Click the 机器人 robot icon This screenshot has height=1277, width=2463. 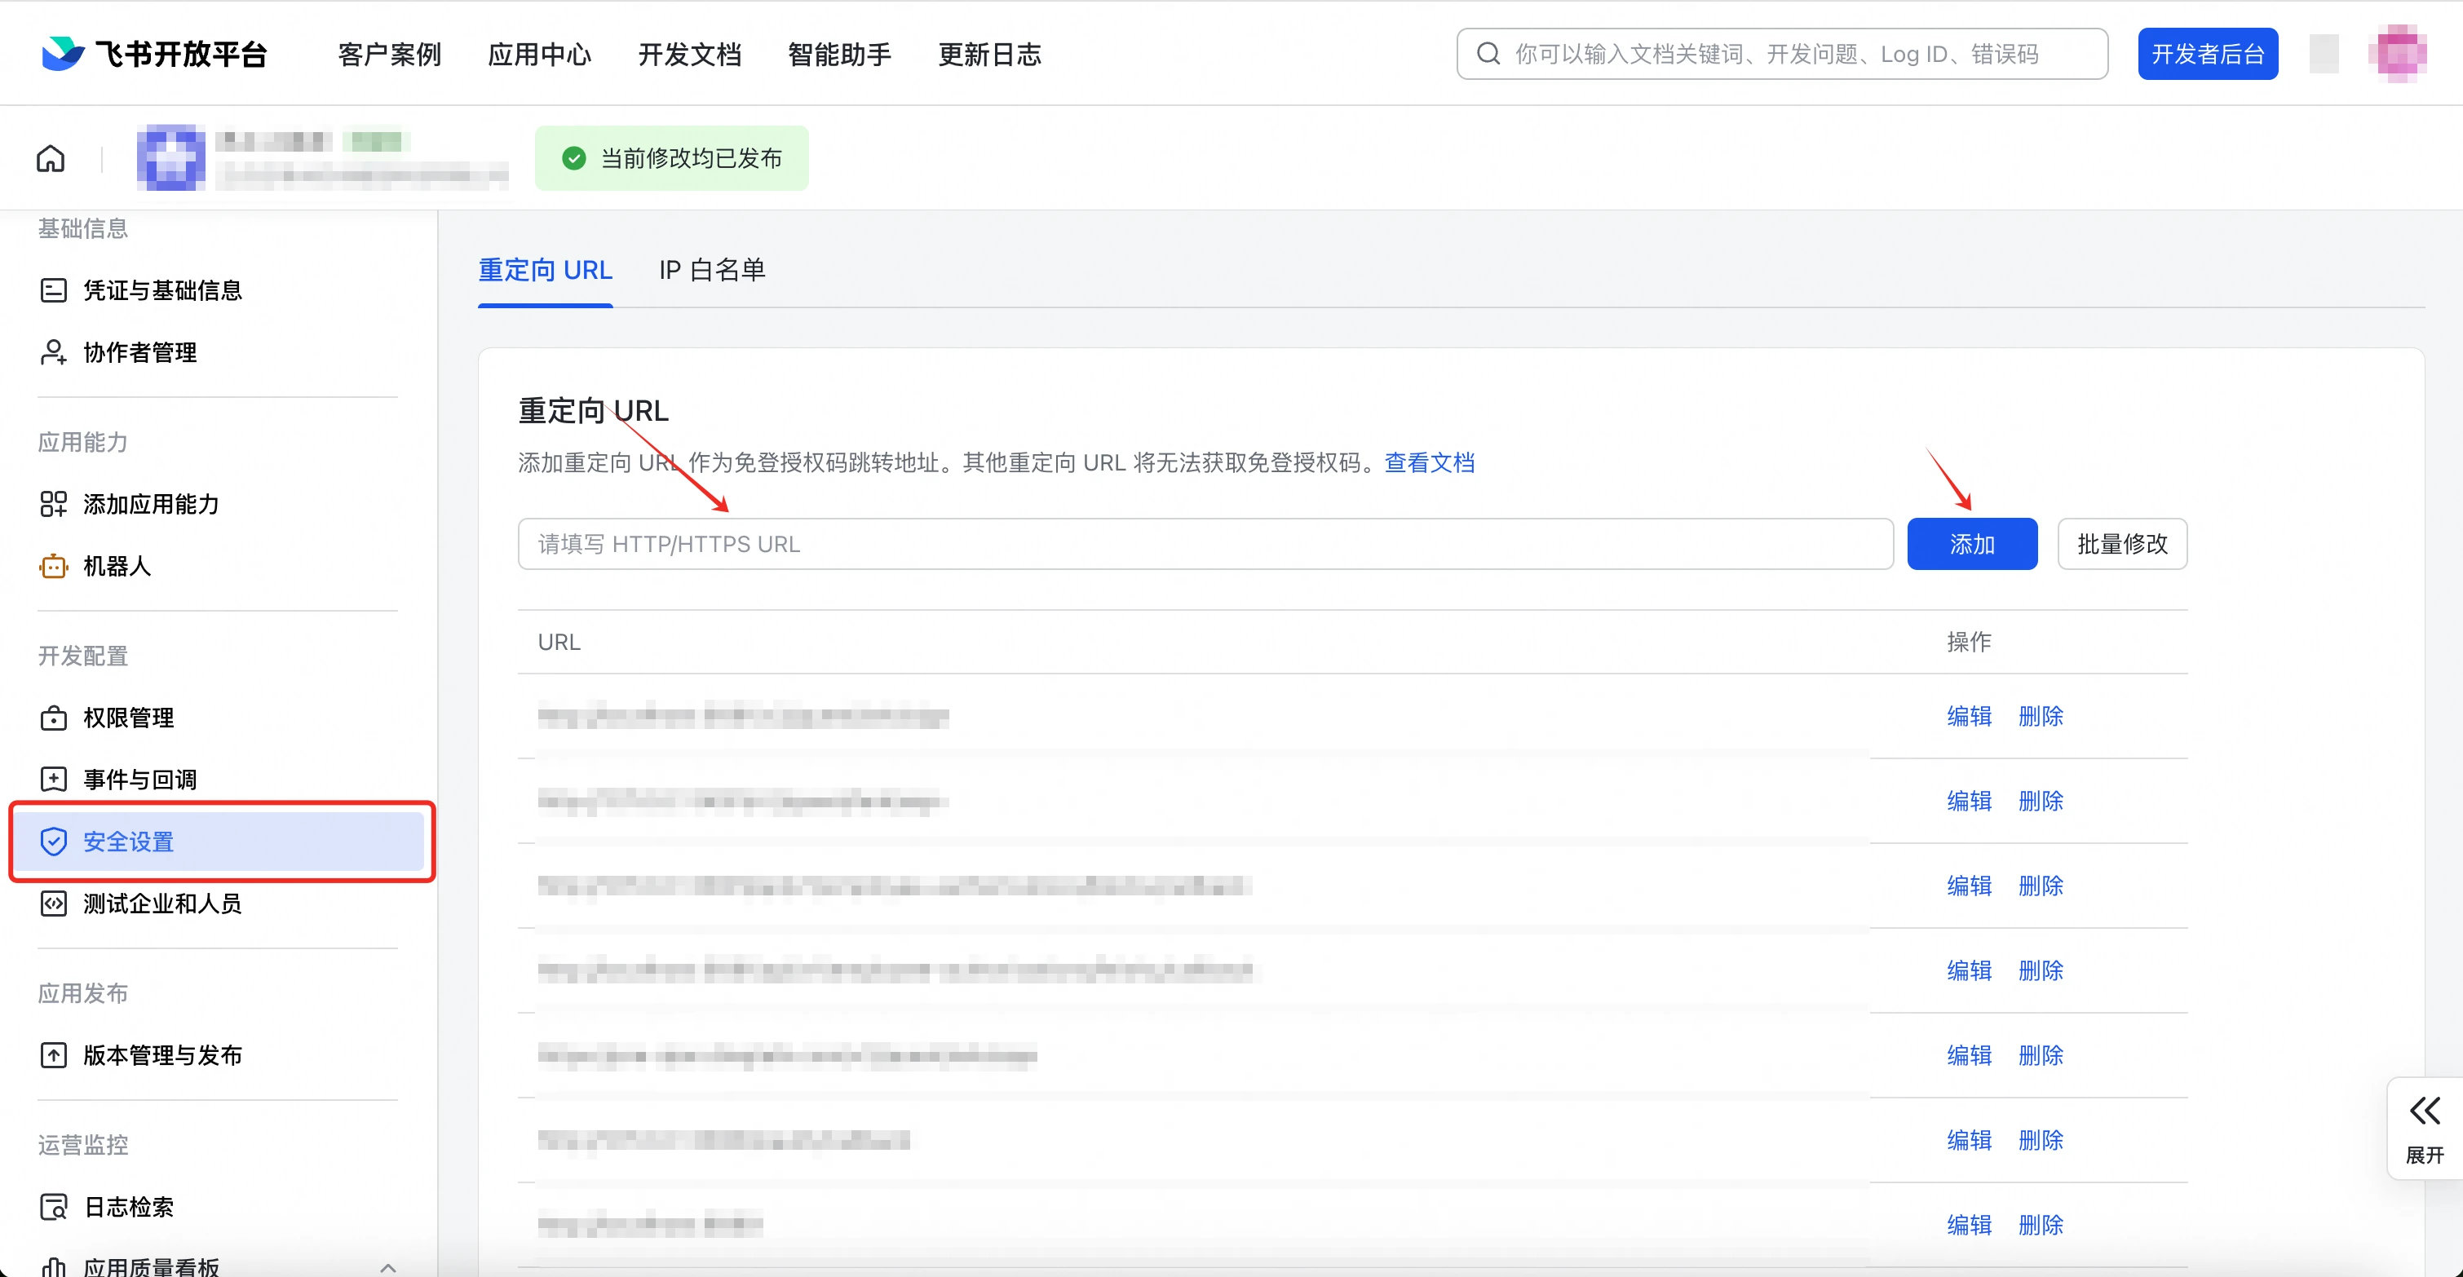point(54,566)
